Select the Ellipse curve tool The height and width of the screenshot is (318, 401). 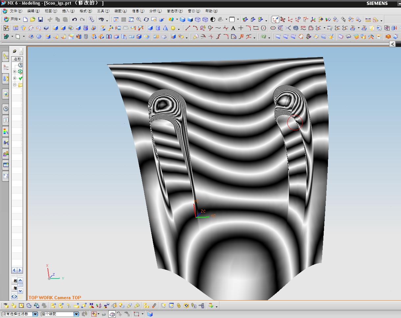[x=273, y=28]
